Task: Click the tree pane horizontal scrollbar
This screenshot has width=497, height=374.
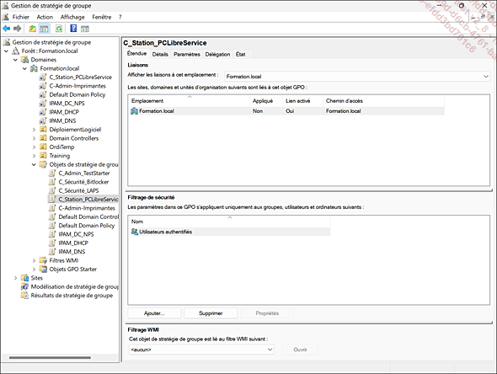Action: coord(50,357)
